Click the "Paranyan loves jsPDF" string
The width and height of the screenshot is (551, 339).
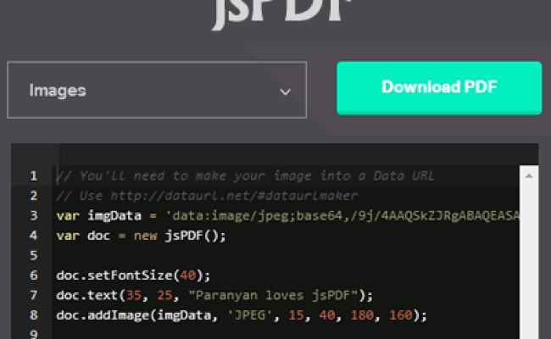click(x=273, y=295)
